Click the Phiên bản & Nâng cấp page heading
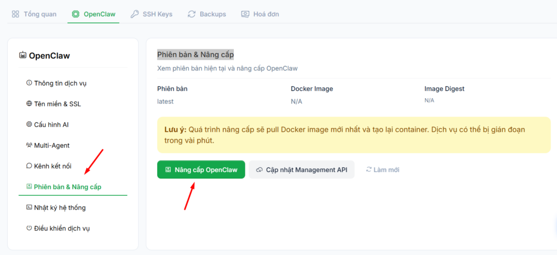Image resolution: width=557 pixels, height=255 pixels. point(195,55)
